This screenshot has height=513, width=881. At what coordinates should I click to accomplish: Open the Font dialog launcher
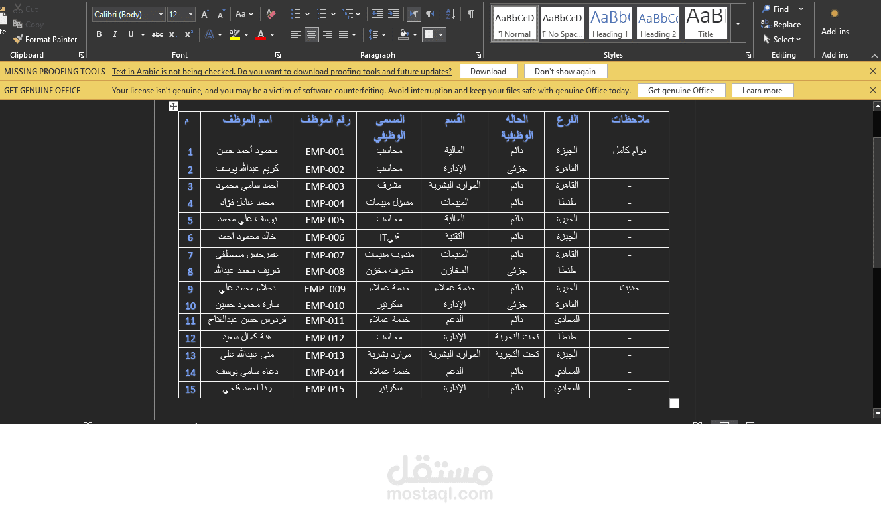click(277, 55)
